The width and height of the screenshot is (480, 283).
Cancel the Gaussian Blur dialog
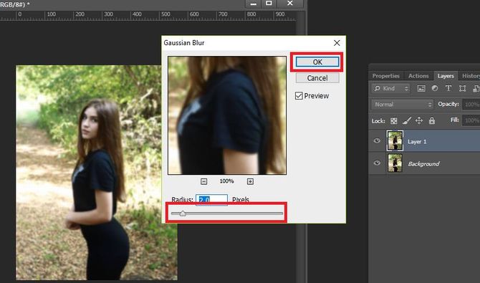317,78
